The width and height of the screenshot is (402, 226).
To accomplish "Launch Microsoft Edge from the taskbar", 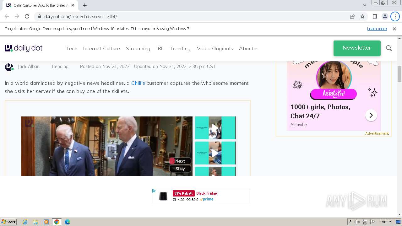I will pos(67,222).
